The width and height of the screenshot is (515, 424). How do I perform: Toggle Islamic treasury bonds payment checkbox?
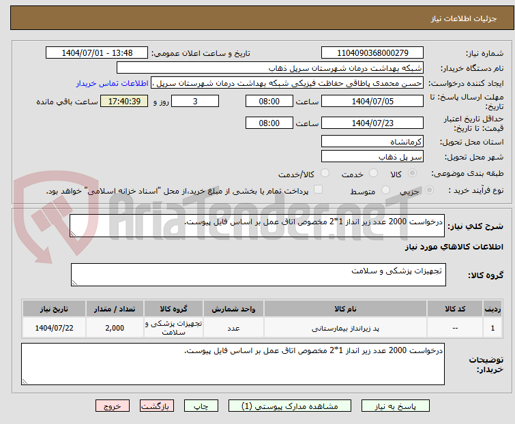pos(319,190)
